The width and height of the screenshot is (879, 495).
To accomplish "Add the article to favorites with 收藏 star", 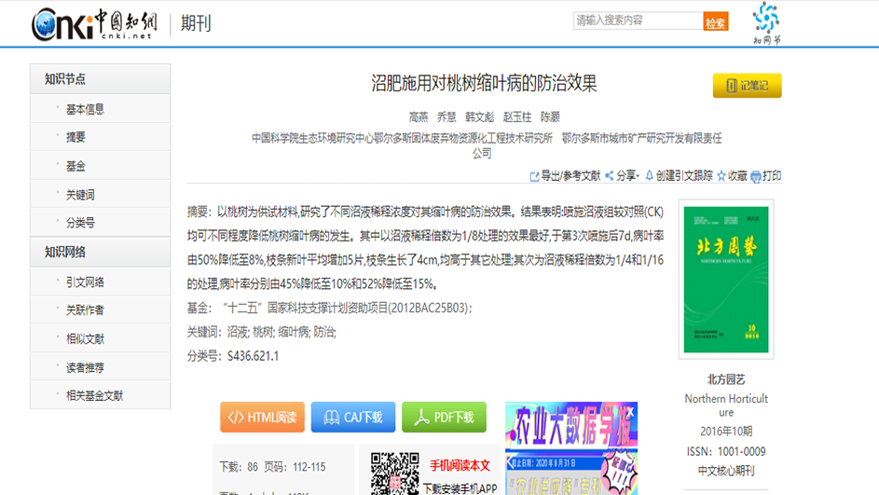I will click(721, 175).
